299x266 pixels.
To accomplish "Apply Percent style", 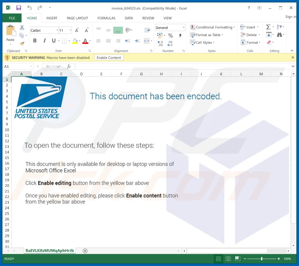I will pos(170,36).
